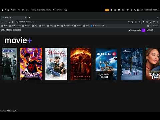Click the Welcome, John greeting text
The width and height of the screenshot is (160, 120).
[135, 30]
